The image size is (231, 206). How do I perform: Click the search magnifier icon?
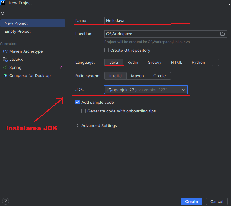click(x=3, y=14)
